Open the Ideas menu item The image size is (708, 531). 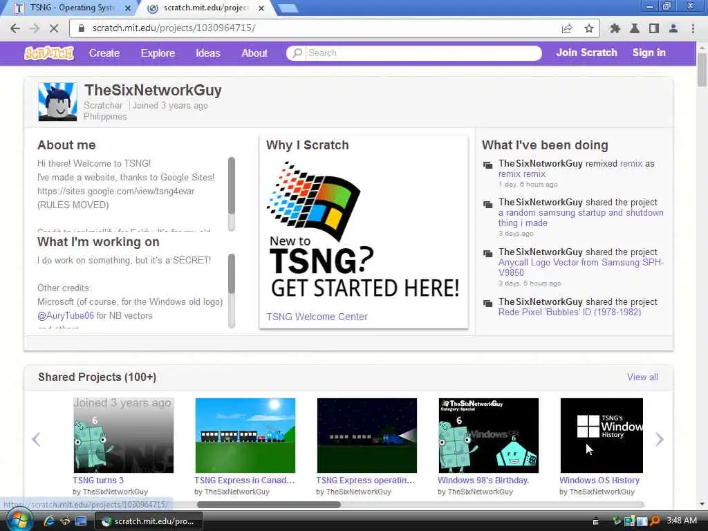point(207,53)
